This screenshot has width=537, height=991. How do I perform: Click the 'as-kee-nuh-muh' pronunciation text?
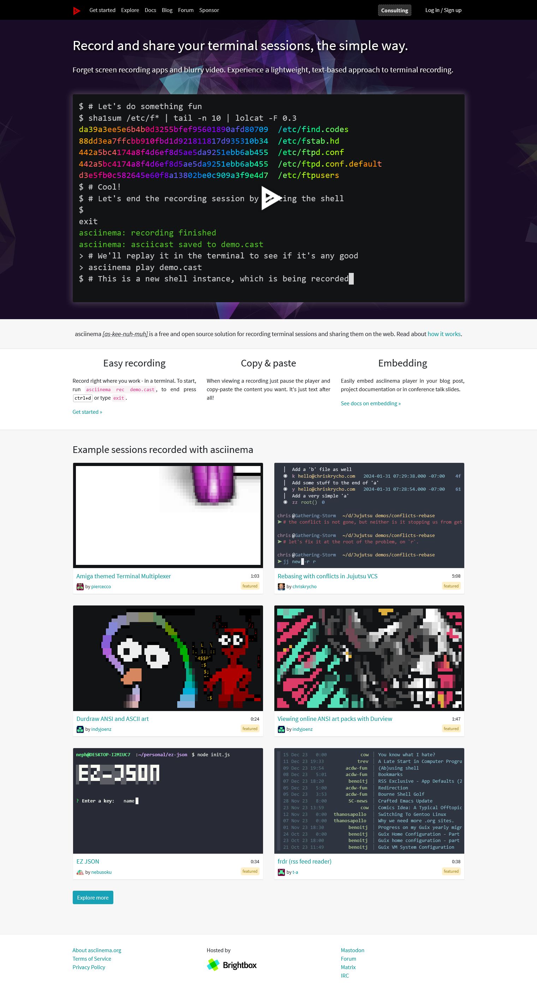pos(125,334)
